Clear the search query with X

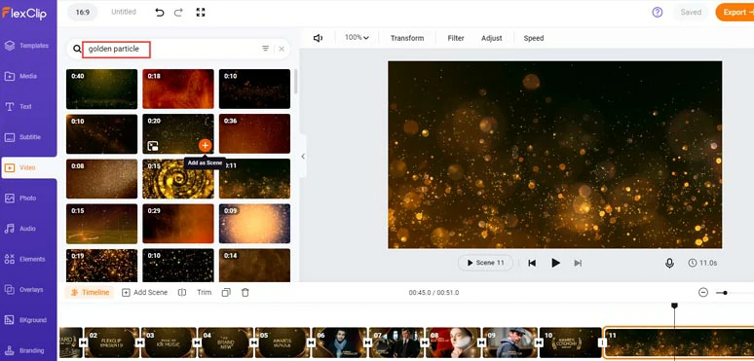(x=282, y=49)
